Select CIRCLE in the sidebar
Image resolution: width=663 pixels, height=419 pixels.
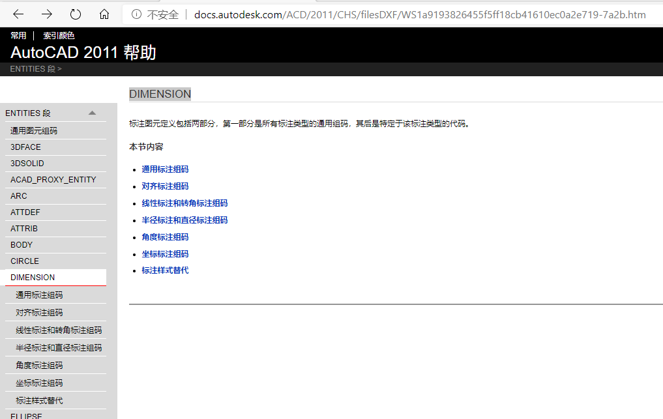point(24,261)
